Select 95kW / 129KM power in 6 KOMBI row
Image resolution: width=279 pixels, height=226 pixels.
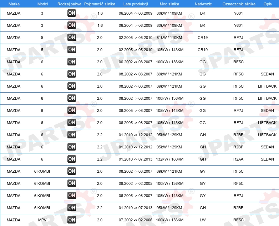tap(169, 208)
